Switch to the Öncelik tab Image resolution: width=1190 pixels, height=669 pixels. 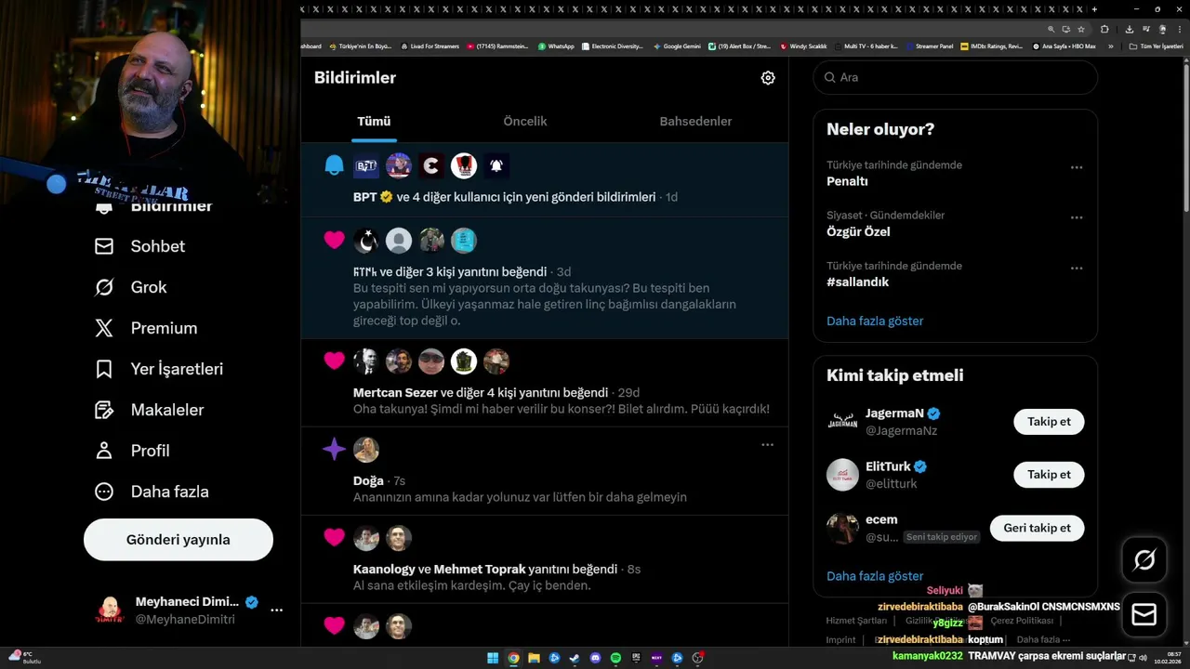525,122
